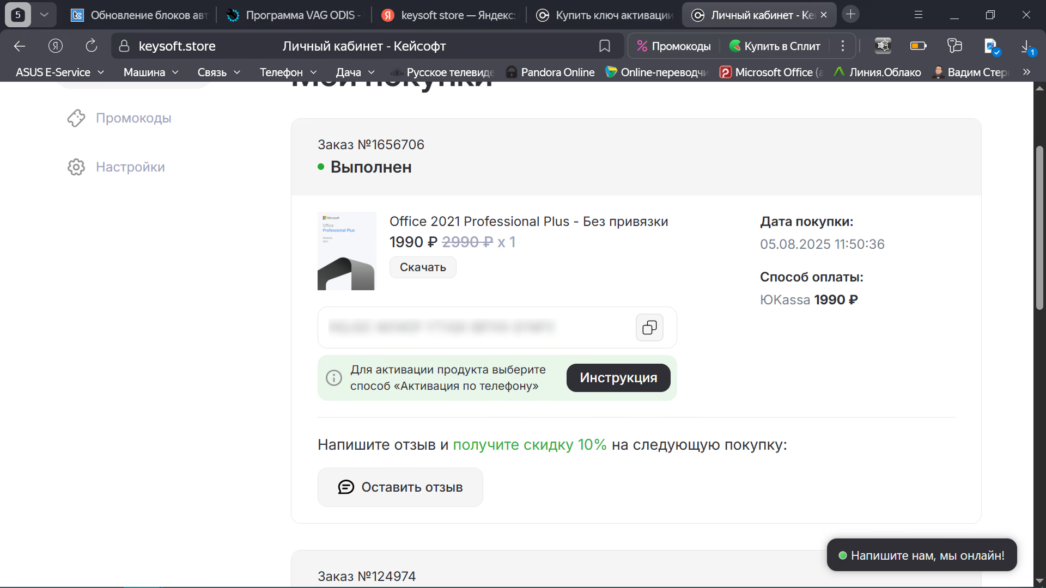Click the Купить в Сплит button
This screenshot has width=1046, height=588.
[775, 46]
